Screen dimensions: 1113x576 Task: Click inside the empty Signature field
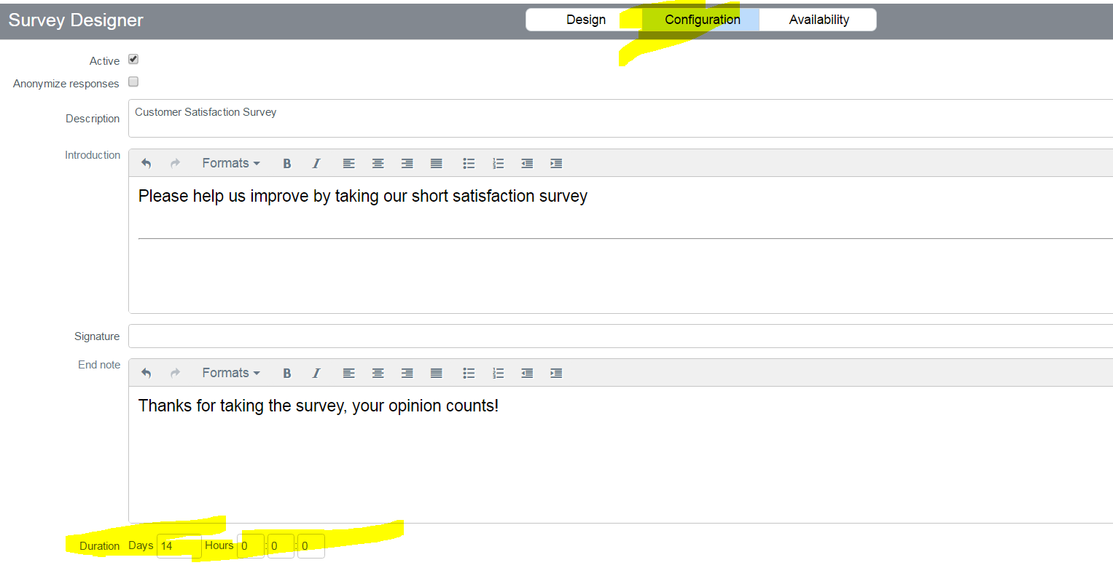coord(437,336)
